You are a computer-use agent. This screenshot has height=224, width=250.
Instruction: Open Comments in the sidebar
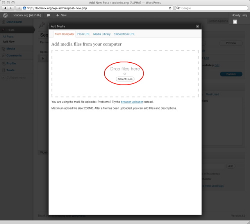(x=14, y=55)
